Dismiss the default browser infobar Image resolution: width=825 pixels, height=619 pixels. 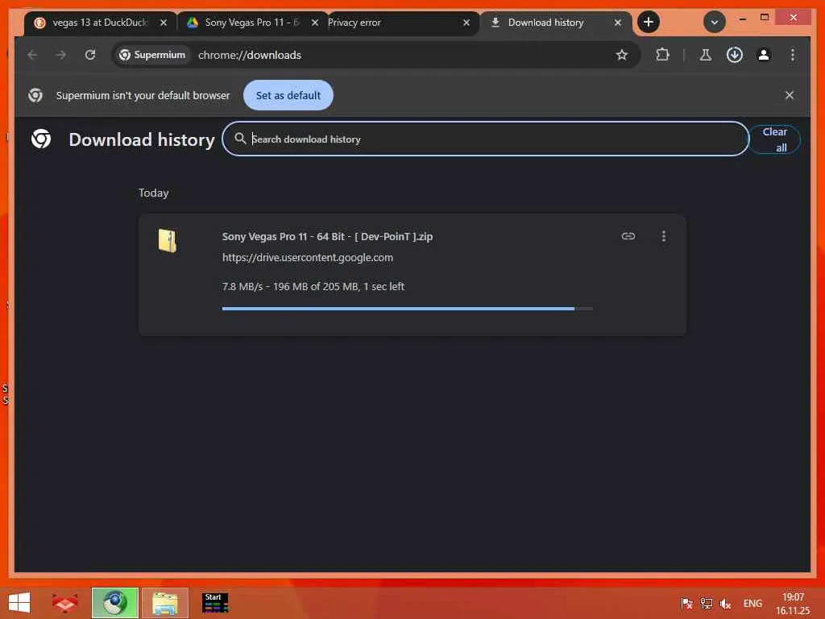[x=789, y=95]
